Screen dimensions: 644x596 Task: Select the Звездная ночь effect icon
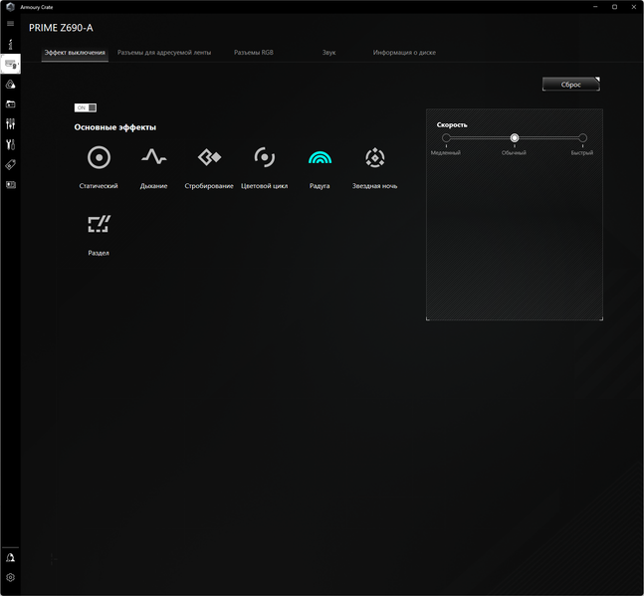tap(375, 157)
